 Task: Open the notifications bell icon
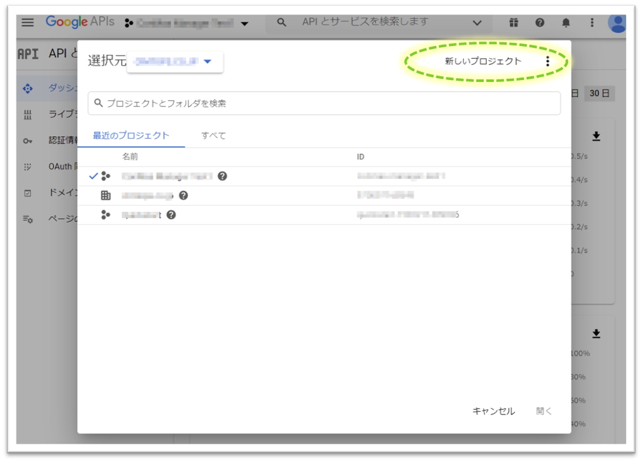coord(566,23)
